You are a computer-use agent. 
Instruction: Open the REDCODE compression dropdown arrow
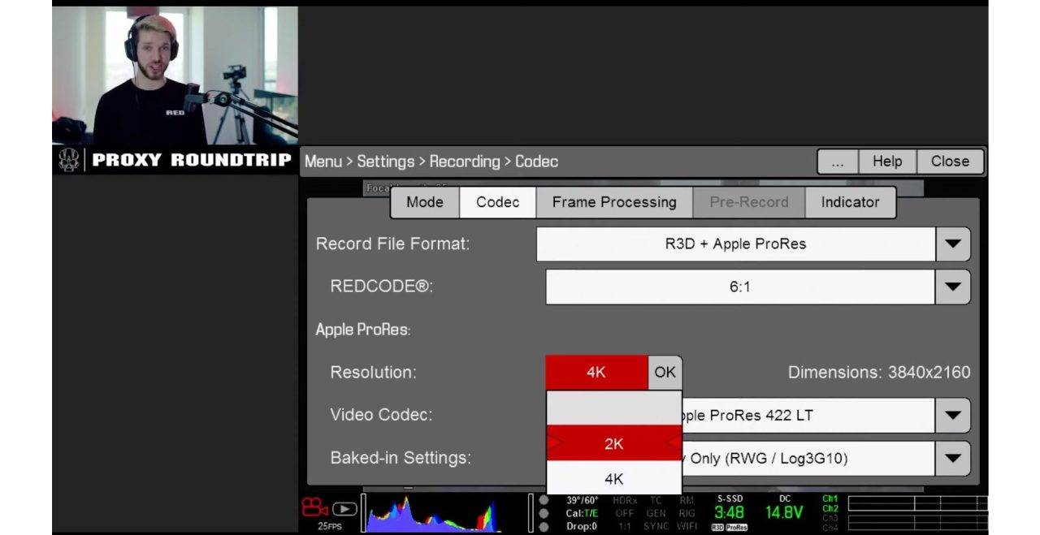[953, 287]
